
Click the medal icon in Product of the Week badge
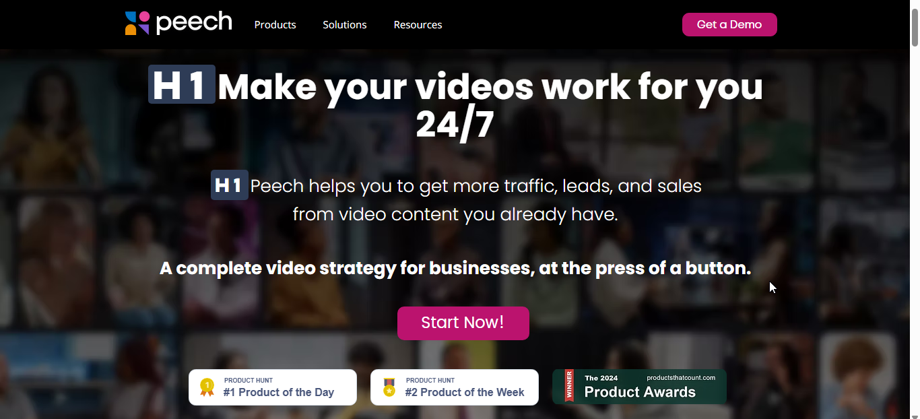tap(389, 387)
